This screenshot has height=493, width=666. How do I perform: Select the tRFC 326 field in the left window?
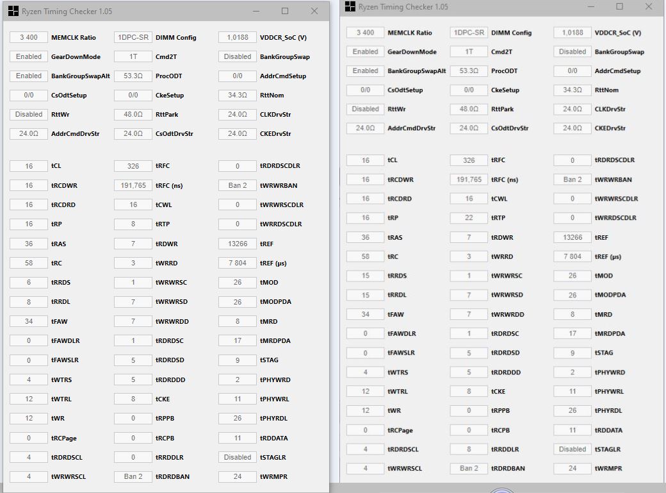[133, 166]
